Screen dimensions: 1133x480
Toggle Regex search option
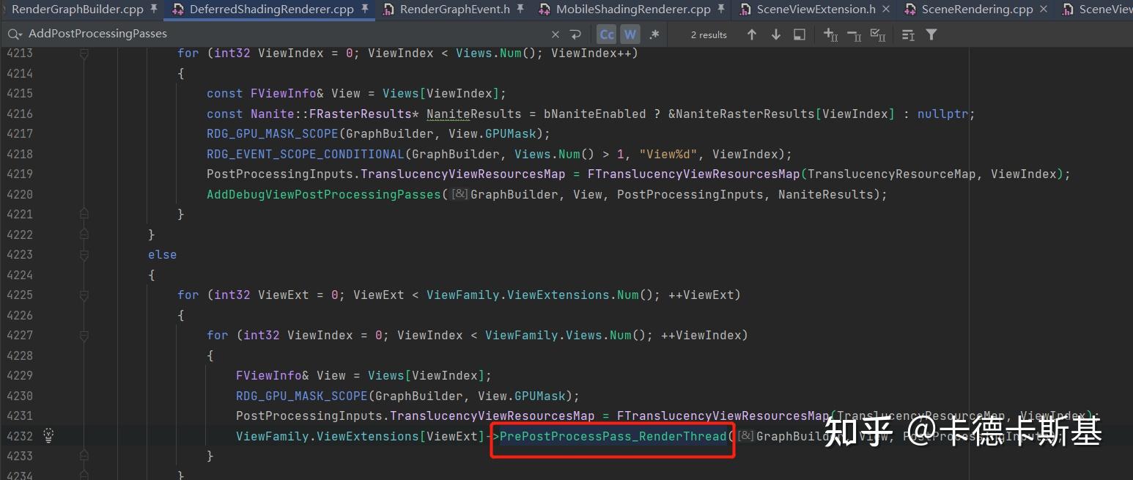point(654,34)
